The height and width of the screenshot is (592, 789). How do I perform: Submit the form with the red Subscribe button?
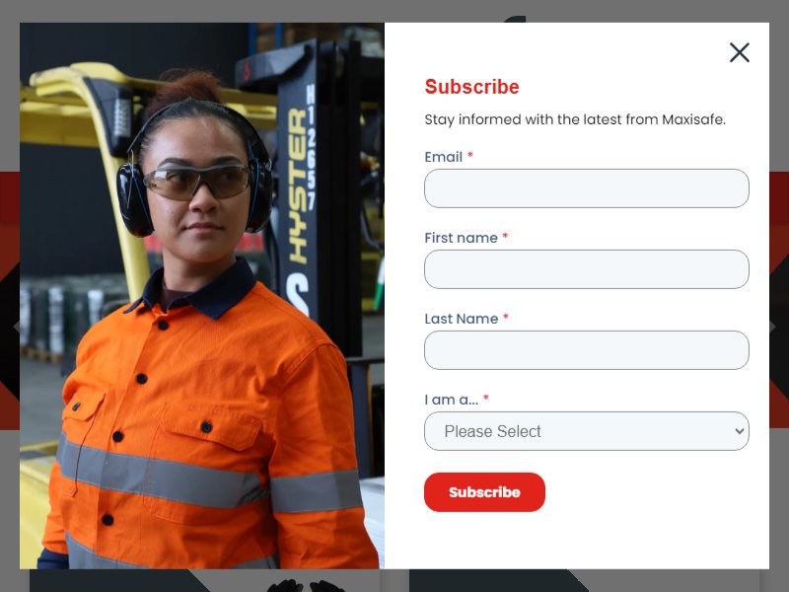tap(484, 492)
